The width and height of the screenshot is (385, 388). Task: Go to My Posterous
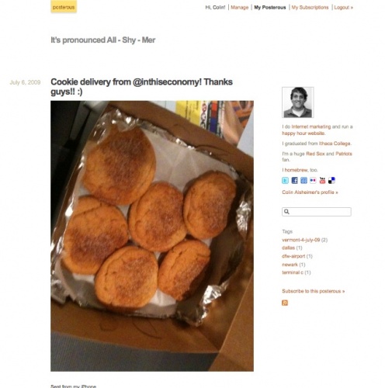click(270, 8)
